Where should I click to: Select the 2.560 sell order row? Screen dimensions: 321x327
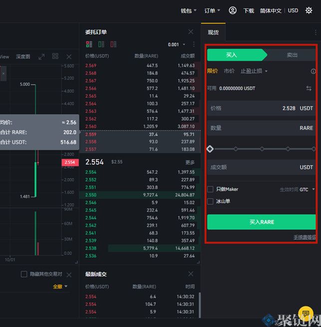click(x=140, y=126)
